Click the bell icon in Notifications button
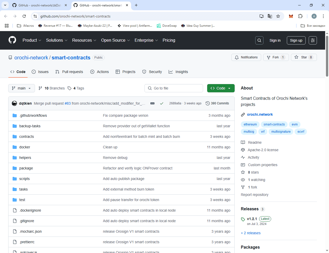This screenshot has width=329, height=253. click(x=237, y=57)
